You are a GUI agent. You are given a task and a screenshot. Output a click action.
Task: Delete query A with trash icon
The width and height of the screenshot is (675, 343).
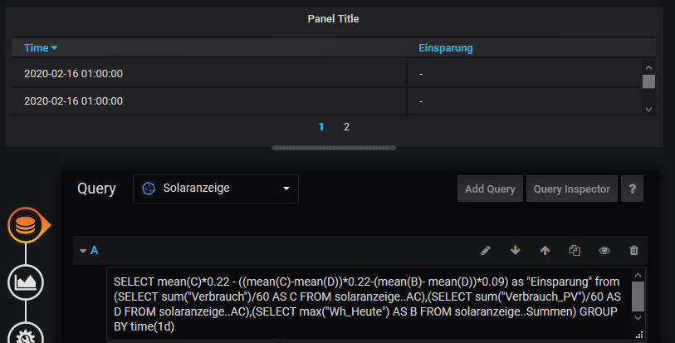coord(634,250)
